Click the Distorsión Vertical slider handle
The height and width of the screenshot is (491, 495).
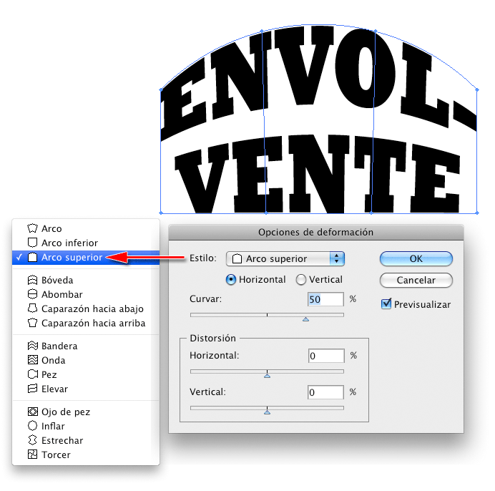tap(267, 412)
